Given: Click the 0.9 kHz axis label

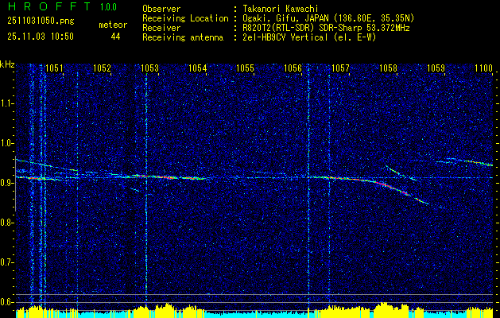Looking at the screenshot, I should click(x=7, y=183).
